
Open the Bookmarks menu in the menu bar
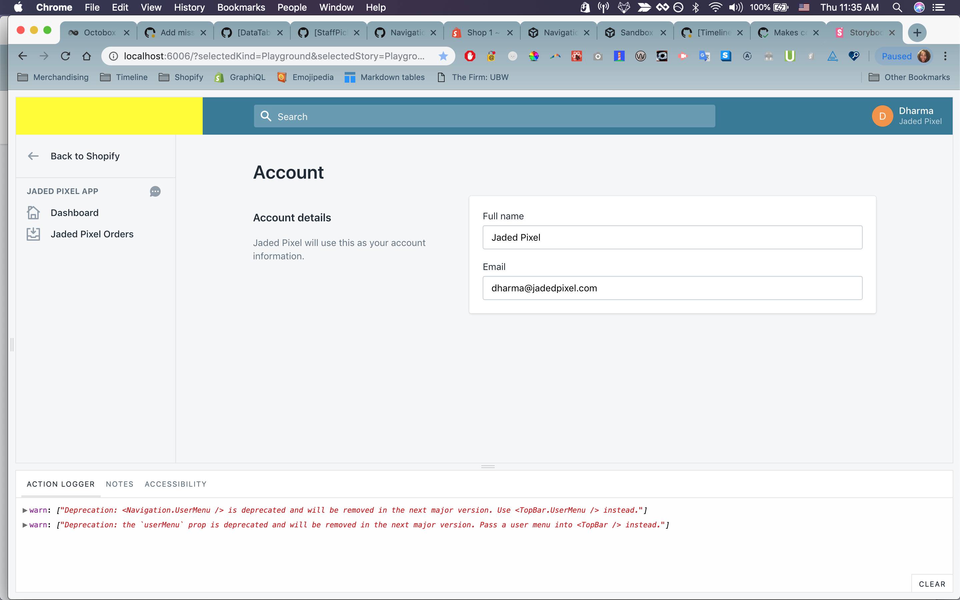point(241,7)
